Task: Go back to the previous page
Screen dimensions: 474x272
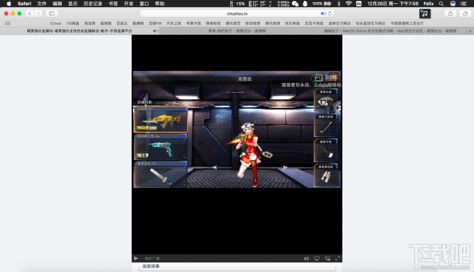Action: (30, 14)
